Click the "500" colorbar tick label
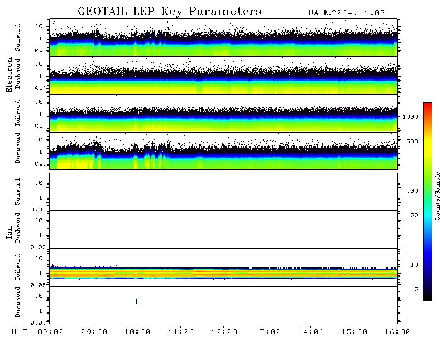The height and width of the screenshot is (339, 440). click(x=412, y=141)
